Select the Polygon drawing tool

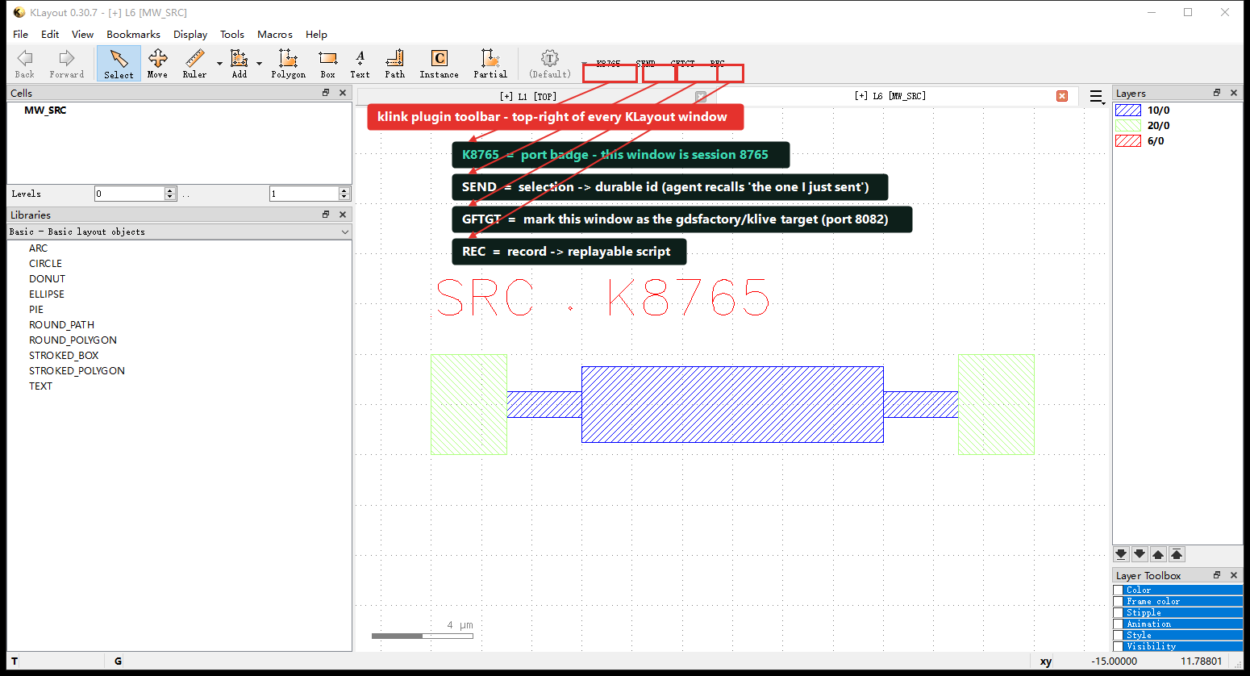pos(288,64)
